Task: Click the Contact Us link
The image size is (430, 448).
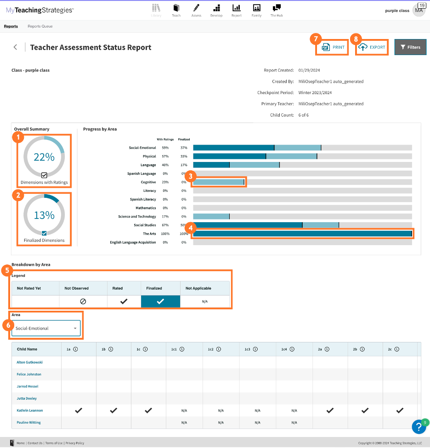Action: tap(35, 443)
